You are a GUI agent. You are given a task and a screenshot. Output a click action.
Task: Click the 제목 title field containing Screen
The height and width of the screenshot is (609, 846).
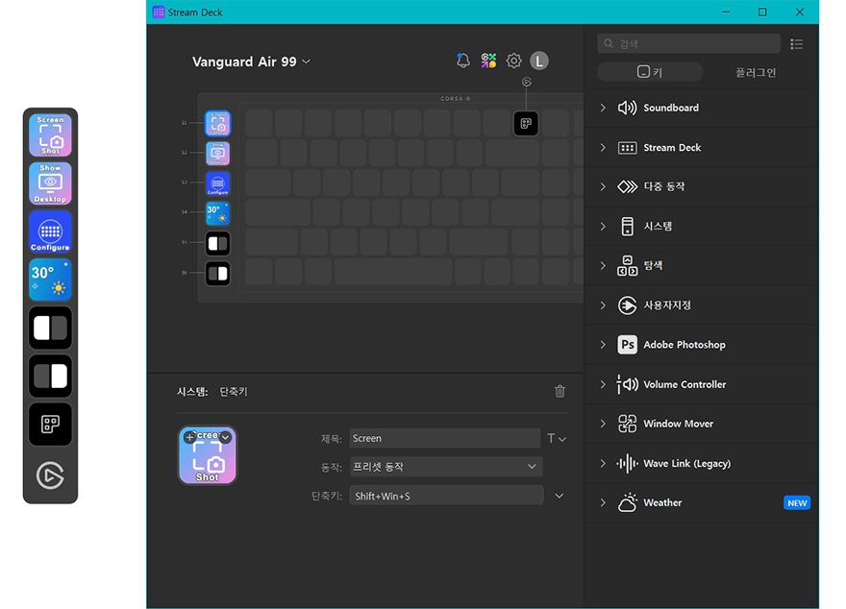(x=444, y=438)
